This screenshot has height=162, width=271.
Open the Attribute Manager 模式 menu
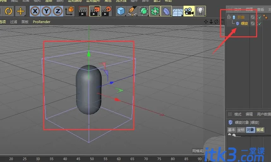[238, 114]
